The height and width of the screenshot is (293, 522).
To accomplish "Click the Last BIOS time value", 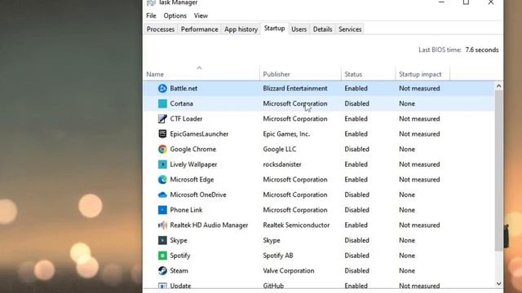I will coord(482,50).
